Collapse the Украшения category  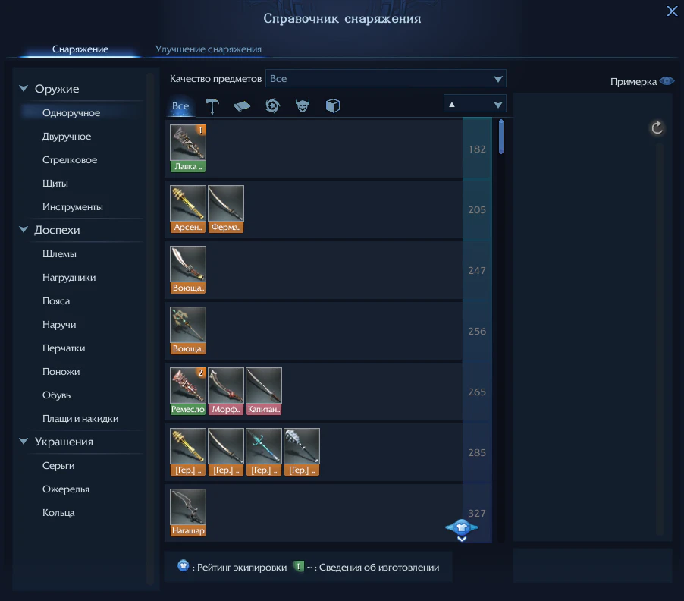pos(24,442)
